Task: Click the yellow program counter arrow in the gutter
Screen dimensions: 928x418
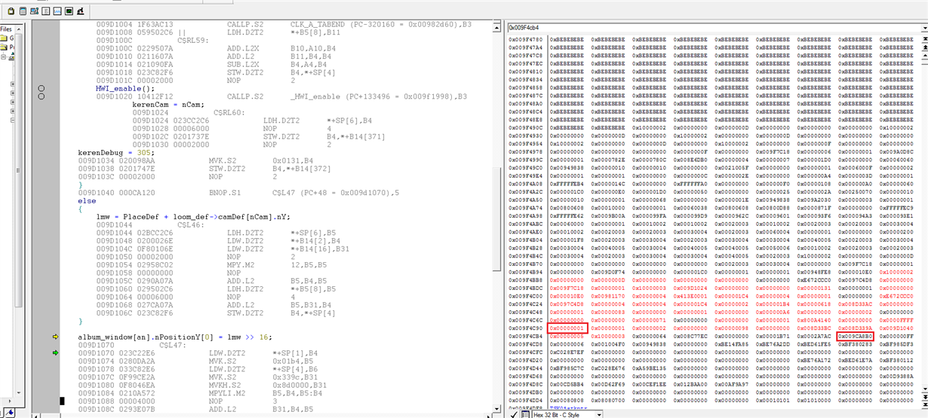Action: click(55, 337)
